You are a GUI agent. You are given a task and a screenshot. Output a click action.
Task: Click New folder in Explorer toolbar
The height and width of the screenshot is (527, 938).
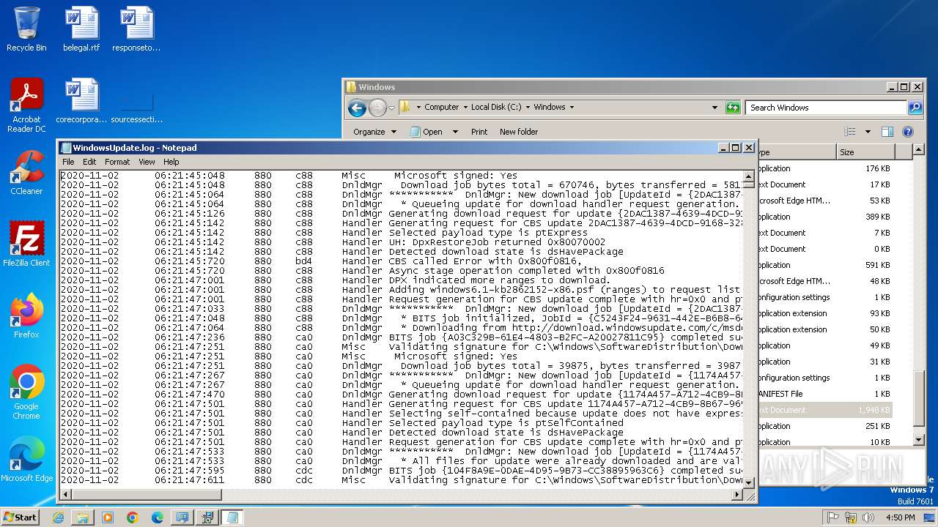coord(519,132)
